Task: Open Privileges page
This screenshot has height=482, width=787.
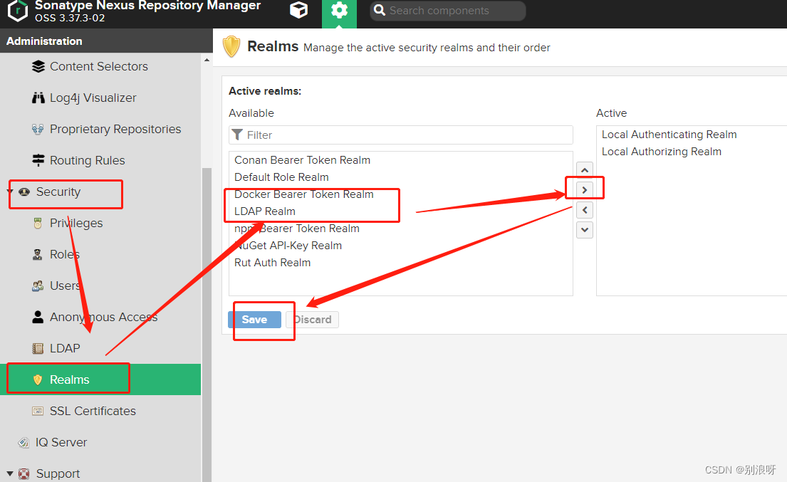Action: [76, 223]
